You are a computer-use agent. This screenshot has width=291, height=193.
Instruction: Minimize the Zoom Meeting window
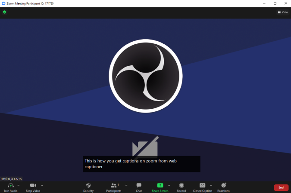tap(264, 3)
